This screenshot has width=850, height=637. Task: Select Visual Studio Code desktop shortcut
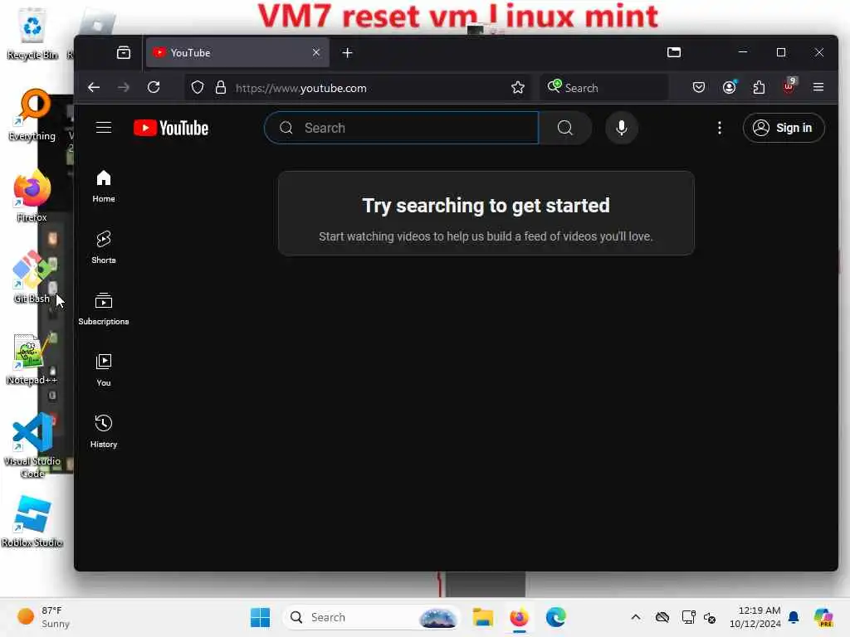click(32, 446)
